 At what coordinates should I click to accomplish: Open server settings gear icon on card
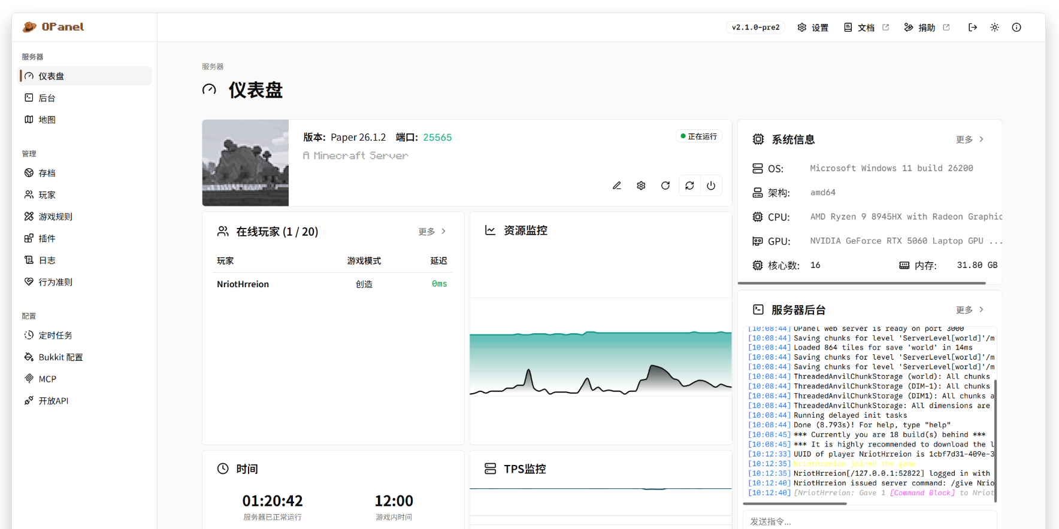[x=641, y=186]
